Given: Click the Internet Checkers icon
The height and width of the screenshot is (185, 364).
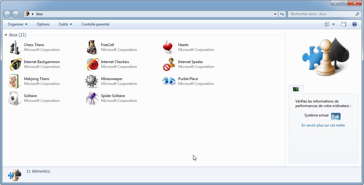Looking at the screenshot, I should [92, 64].
